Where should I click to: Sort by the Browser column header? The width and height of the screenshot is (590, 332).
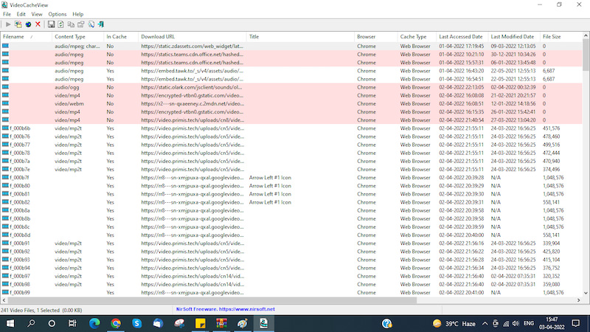click(x=375, y=37)
